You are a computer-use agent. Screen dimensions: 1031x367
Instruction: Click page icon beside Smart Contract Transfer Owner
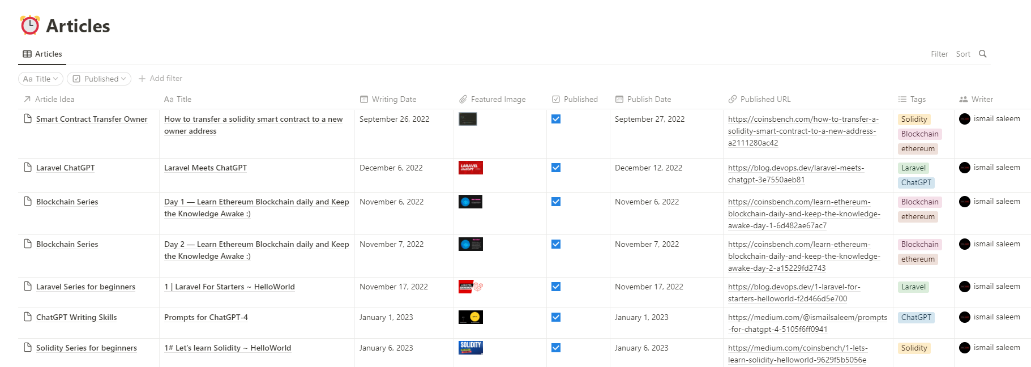tap(27, 118)
